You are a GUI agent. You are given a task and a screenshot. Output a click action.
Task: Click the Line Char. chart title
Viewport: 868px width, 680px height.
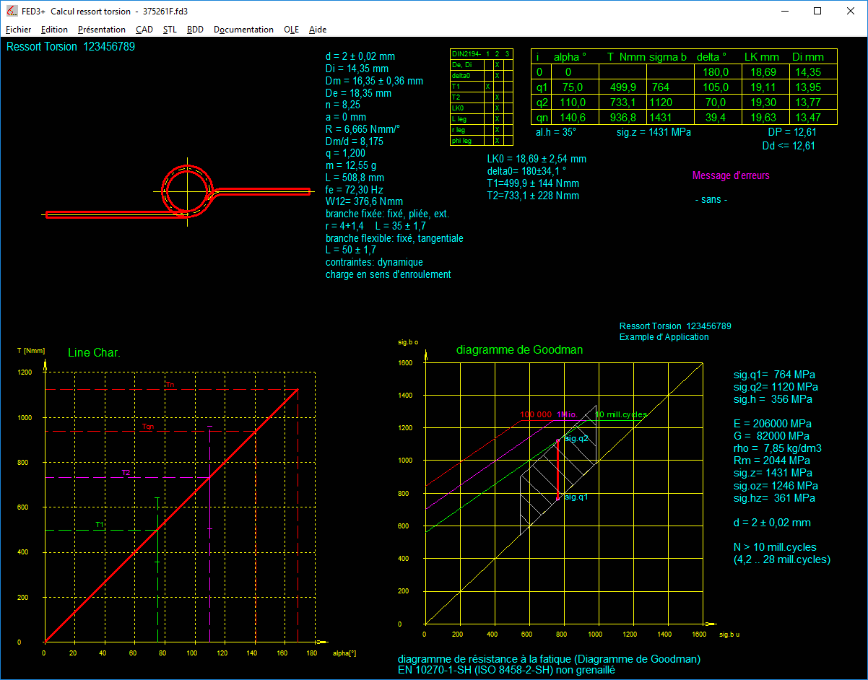94,353
